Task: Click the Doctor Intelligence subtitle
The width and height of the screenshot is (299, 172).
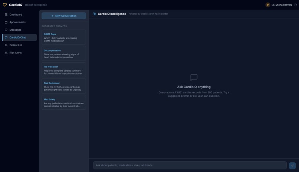Action: coord(36,5)
